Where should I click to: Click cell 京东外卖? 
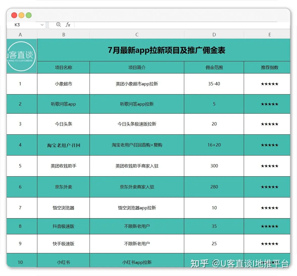63,187
